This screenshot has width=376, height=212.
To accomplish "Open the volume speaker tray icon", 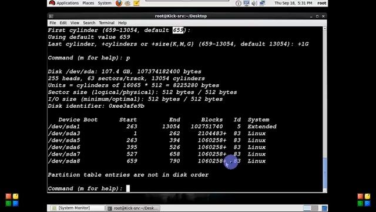I will (254, 3).
